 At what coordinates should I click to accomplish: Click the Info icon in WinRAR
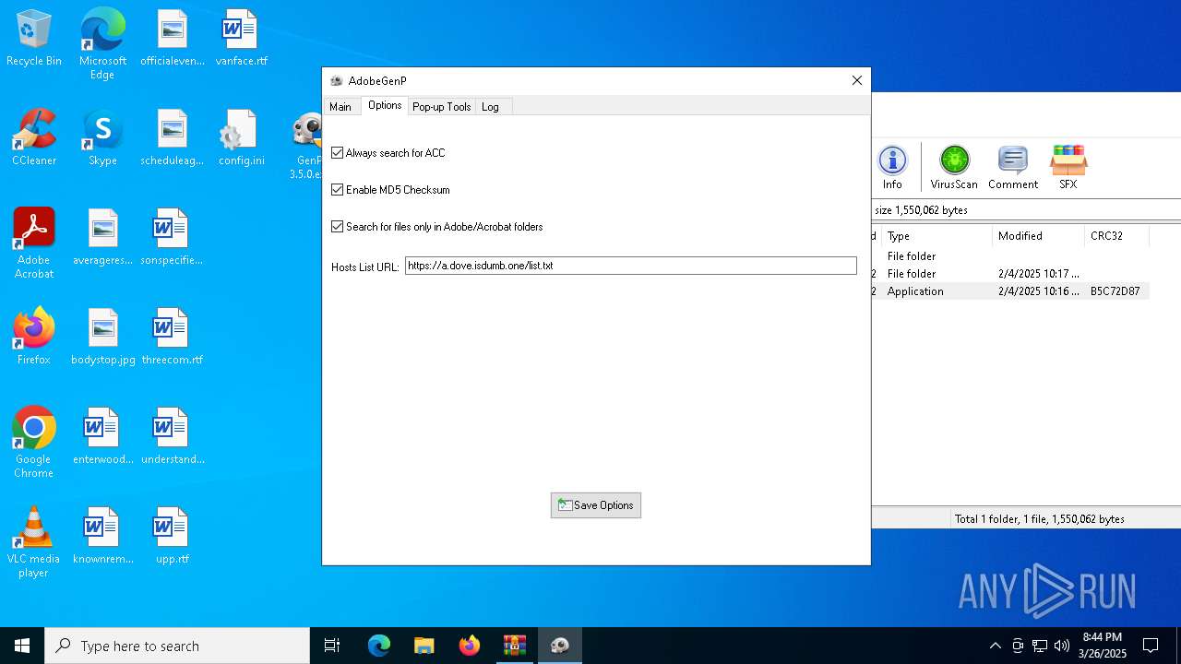892,167
